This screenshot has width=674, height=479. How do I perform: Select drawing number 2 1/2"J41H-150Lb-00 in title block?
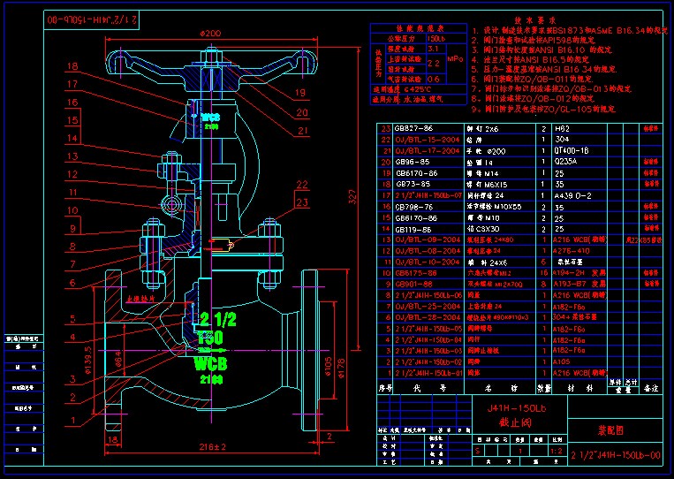click(x=616, y=455)
